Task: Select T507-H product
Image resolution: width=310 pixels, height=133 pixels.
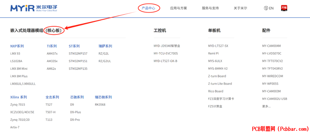Action: (51, 112)
